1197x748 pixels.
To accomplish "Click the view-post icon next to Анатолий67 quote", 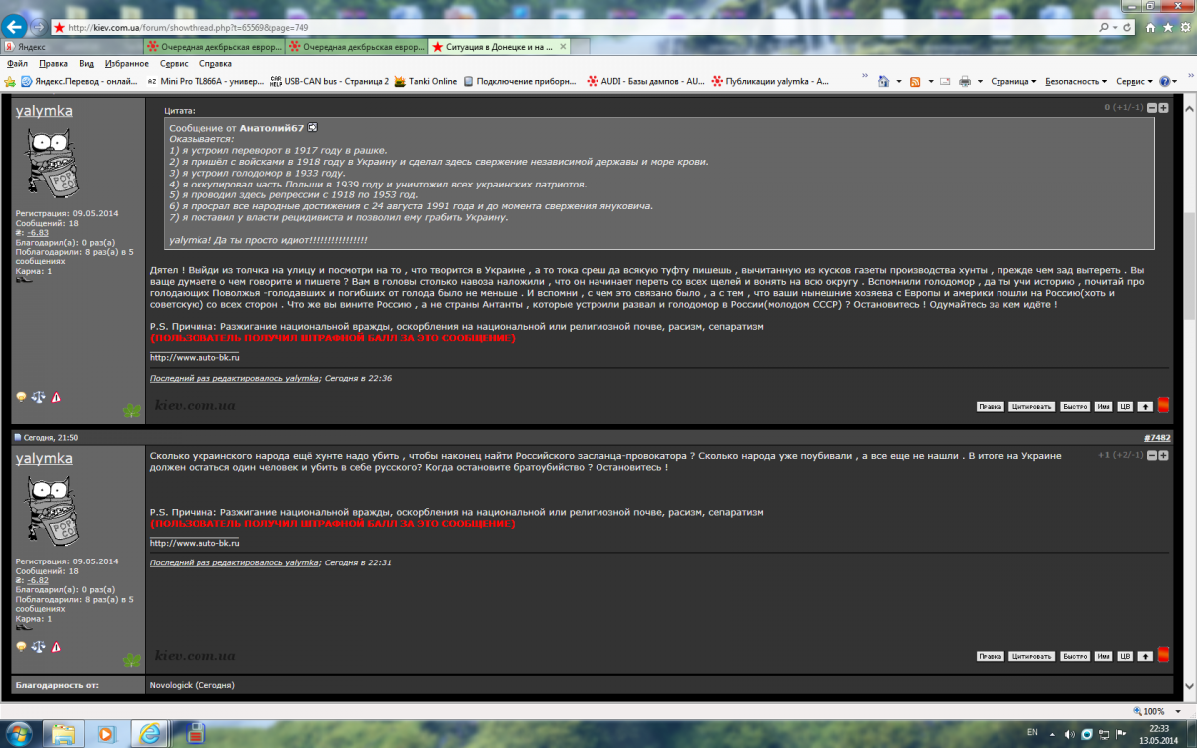I will 313,128.
